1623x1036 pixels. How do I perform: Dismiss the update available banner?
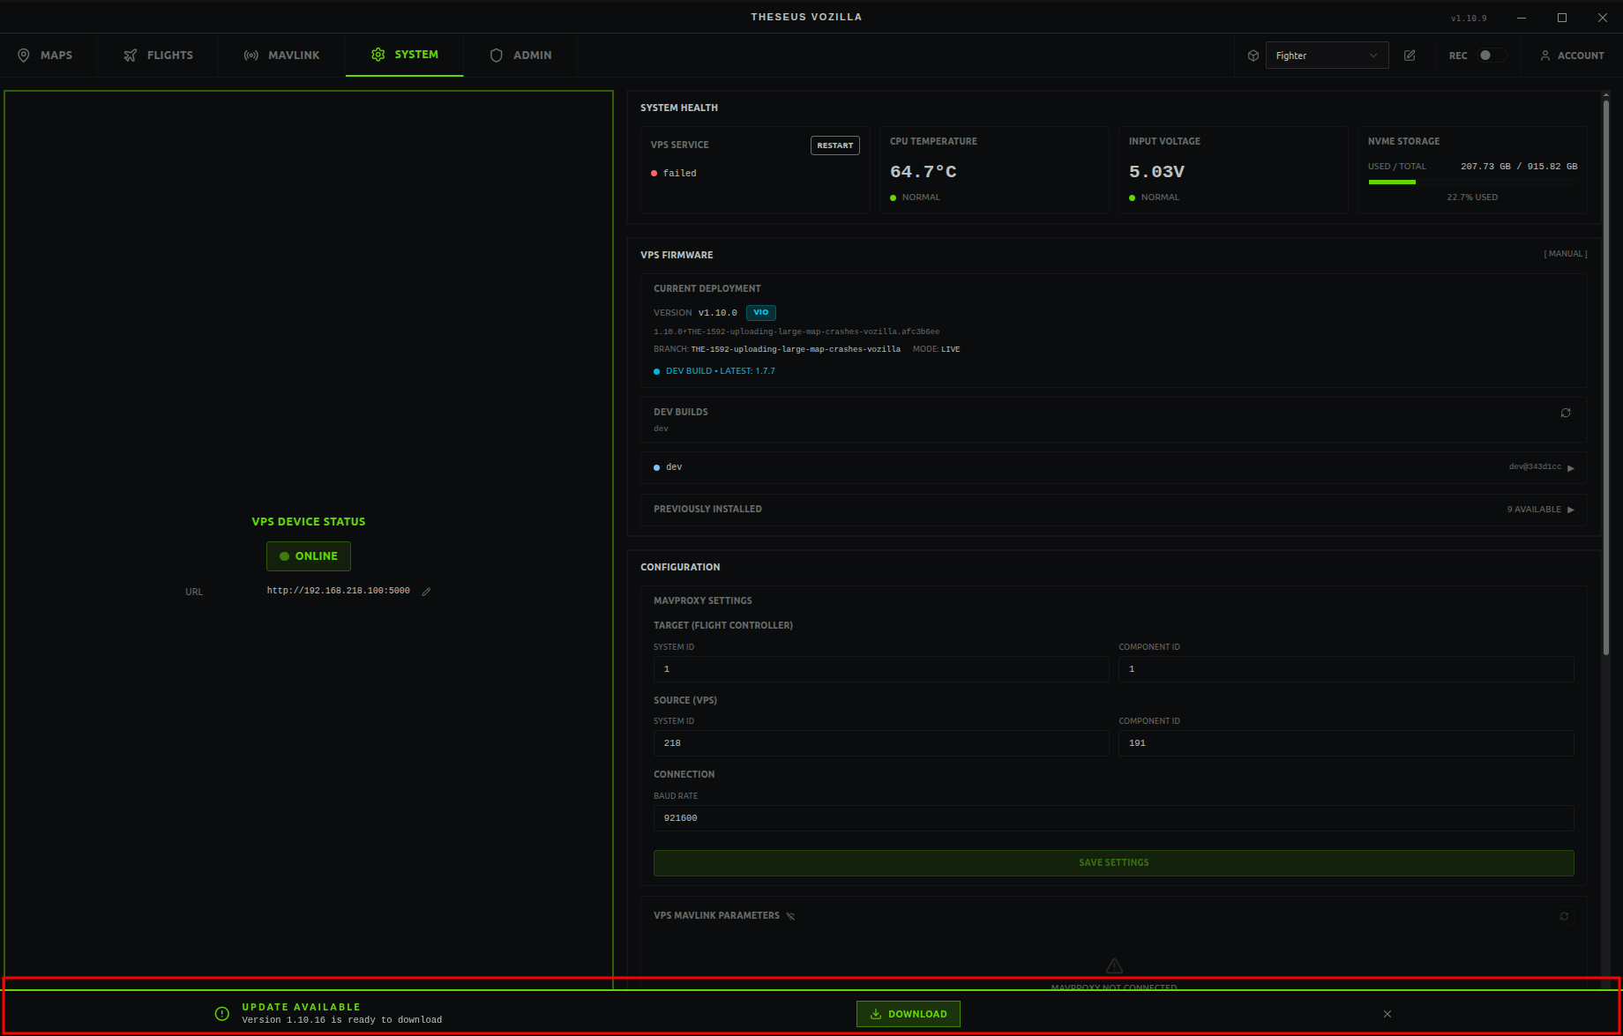[x=1387, y=1014]
